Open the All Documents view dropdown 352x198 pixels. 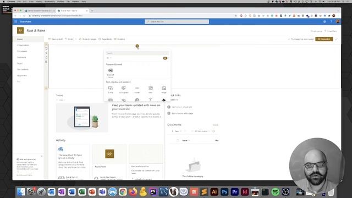point(201,131)
